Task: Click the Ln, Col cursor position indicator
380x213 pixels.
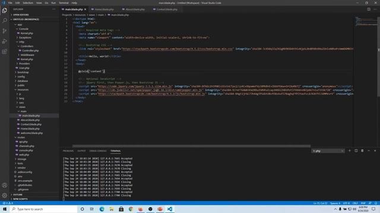Action: point(320,203)
